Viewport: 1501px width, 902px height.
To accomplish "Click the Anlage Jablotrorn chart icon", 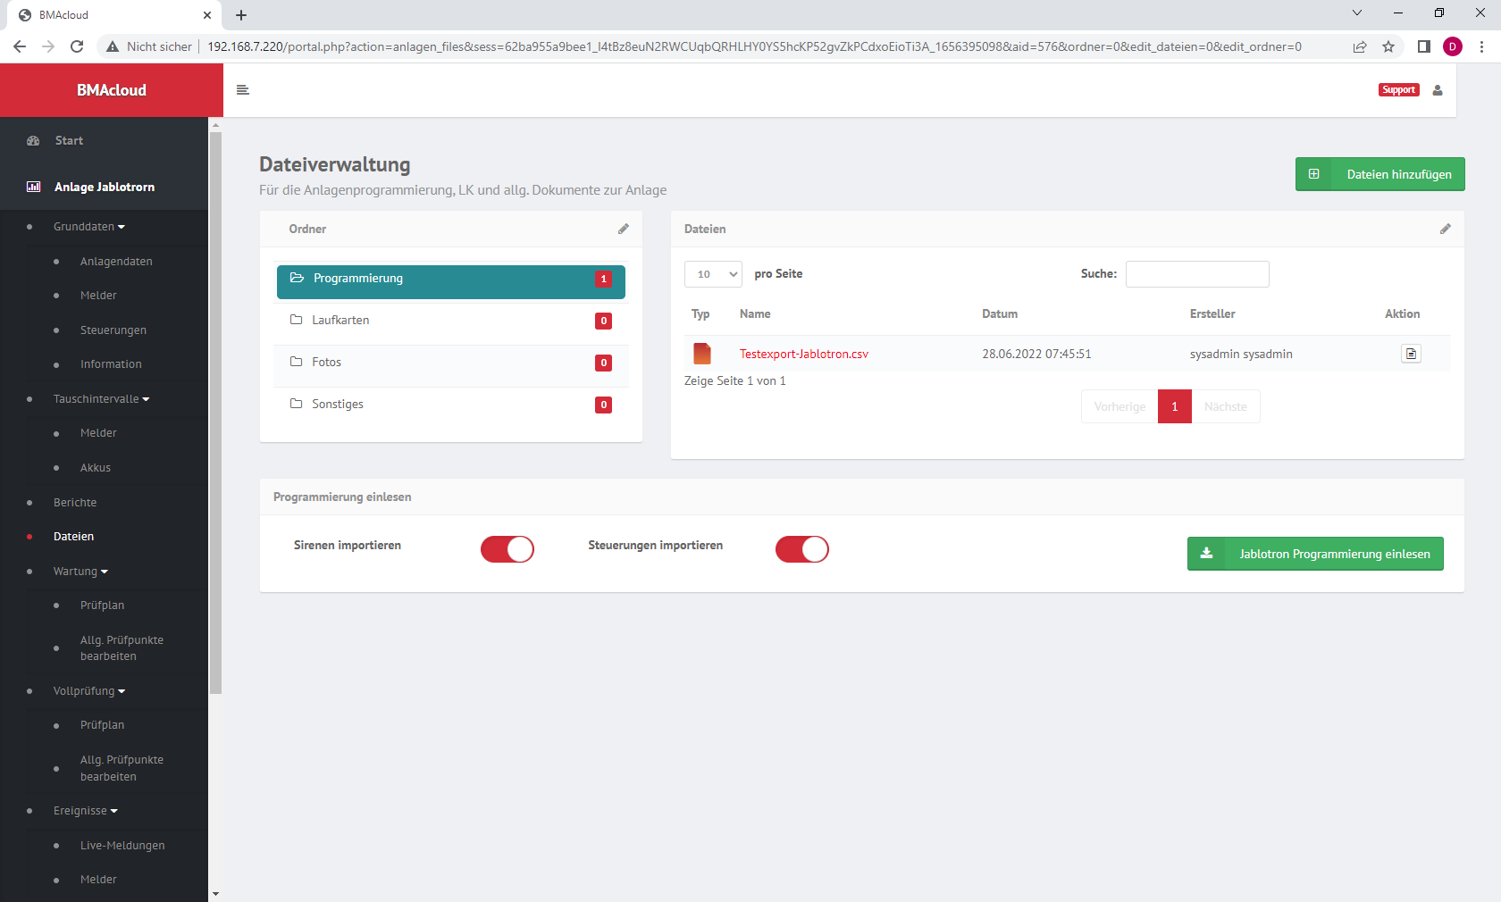I will click(34, 187).
